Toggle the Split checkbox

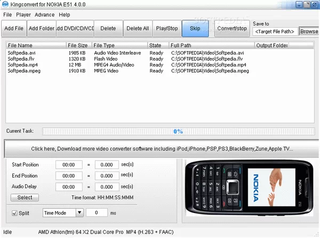(x=14, y=213)
